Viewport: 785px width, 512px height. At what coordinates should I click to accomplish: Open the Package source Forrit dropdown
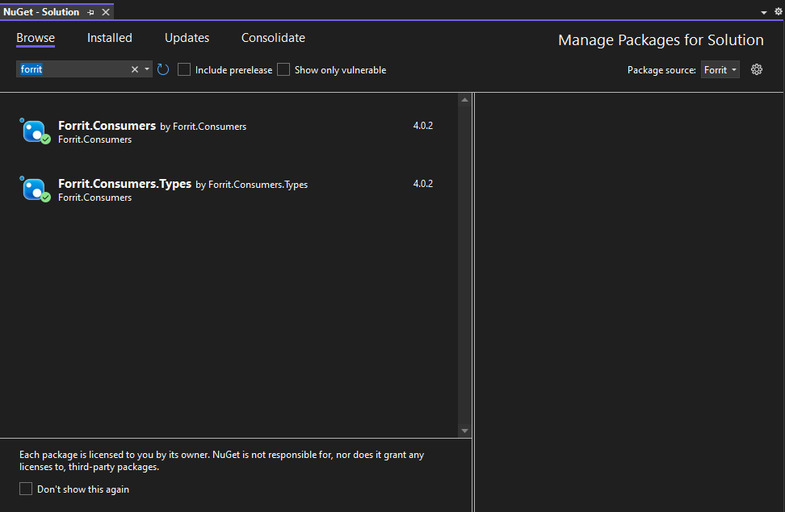tap(720, 70)
